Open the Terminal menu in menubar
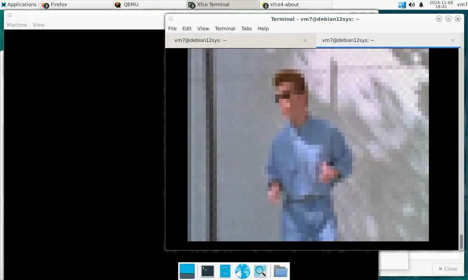 [225, 28]
